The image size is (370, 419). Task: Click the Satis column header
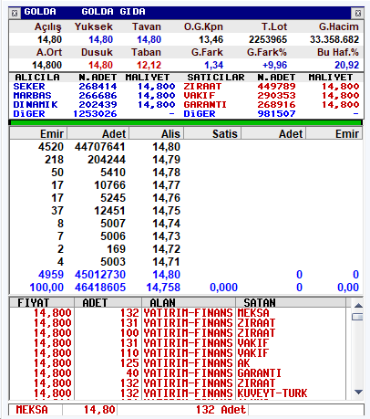[212, 133]
